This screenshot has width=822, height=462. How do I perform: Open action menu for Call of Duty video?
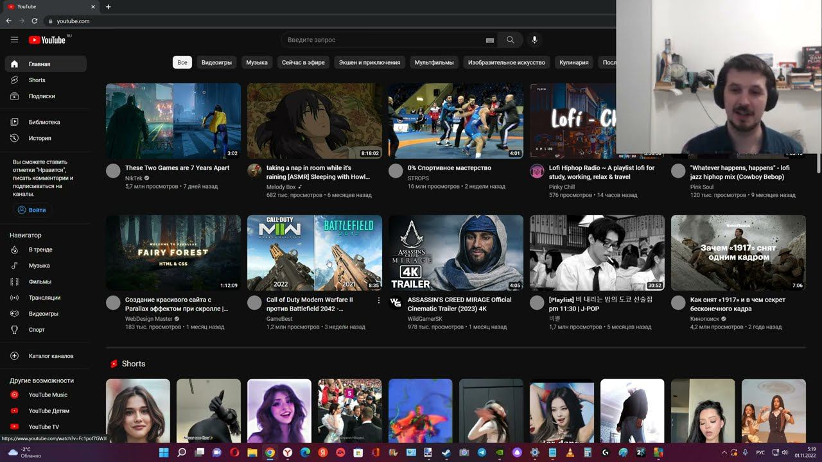click(378, 300)
